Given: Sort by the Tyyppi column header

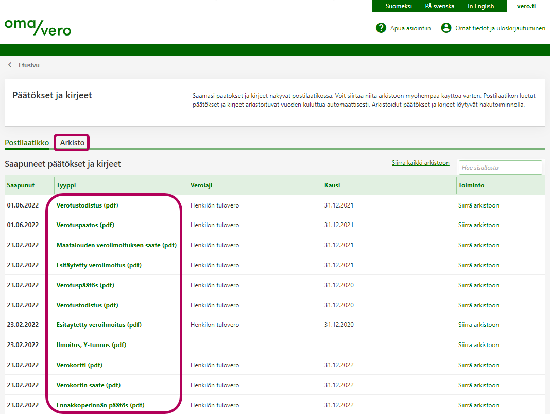Looking at the screenshot, I should point(66,185).
